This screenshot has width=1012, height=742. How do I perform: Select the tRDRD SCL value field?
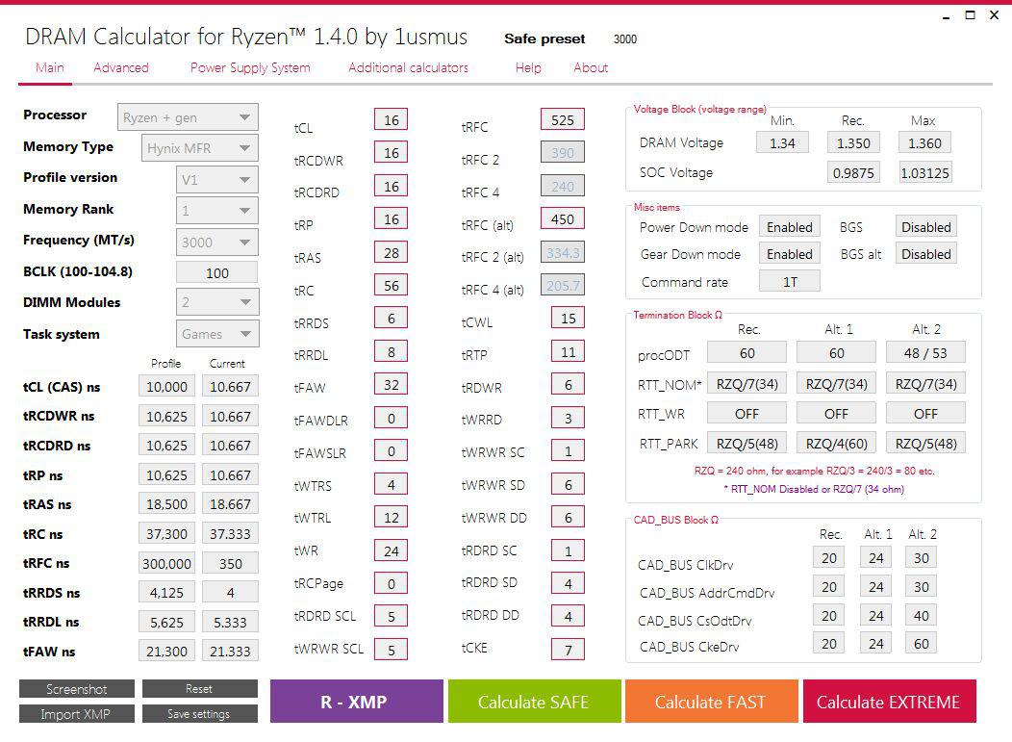(392, 617)
